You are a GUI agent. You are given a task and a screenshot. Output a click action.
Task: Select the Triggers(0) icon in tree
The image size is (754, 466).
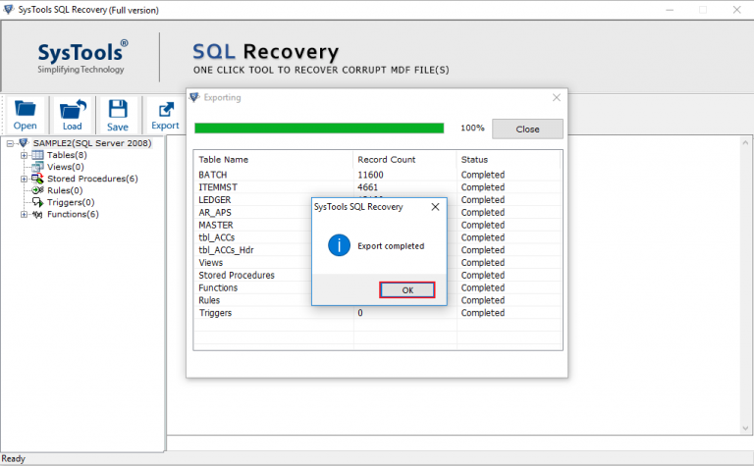[37, 202]
